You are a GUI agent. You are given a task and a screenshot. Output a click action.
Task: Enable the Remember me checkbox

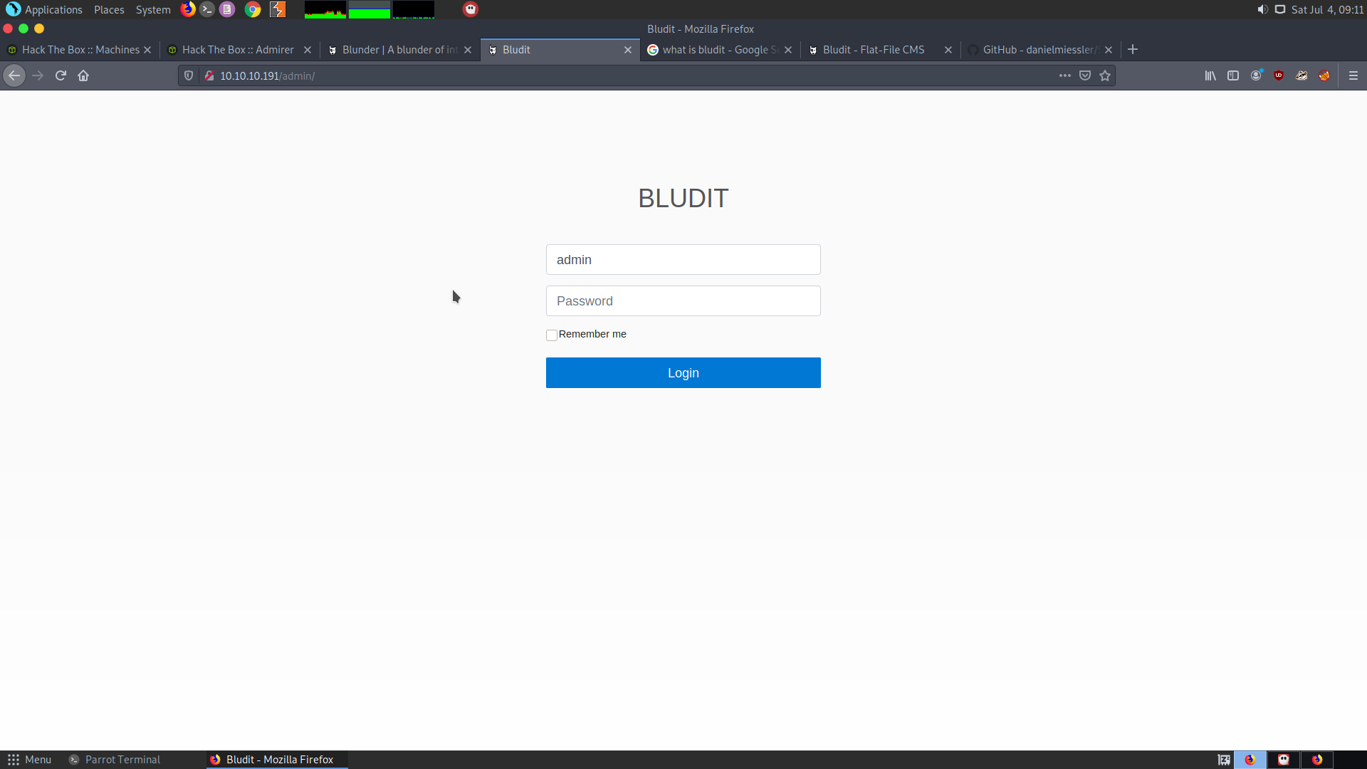tap(552, 335)
